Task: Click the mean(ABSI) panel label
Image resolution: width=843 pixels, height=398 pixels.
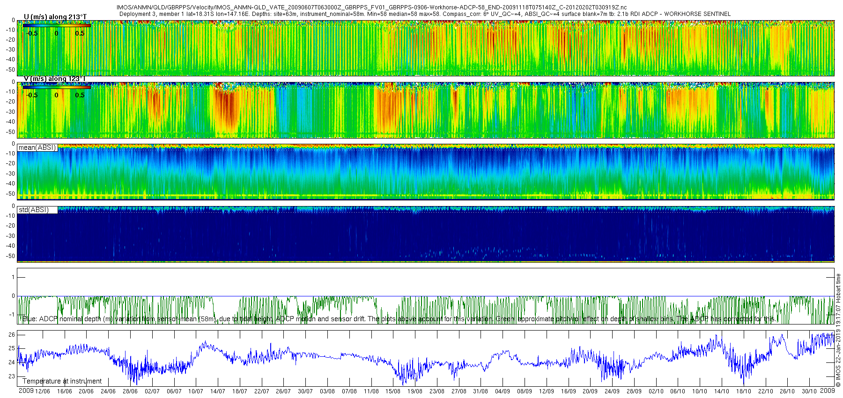Action: pos(37,147)
